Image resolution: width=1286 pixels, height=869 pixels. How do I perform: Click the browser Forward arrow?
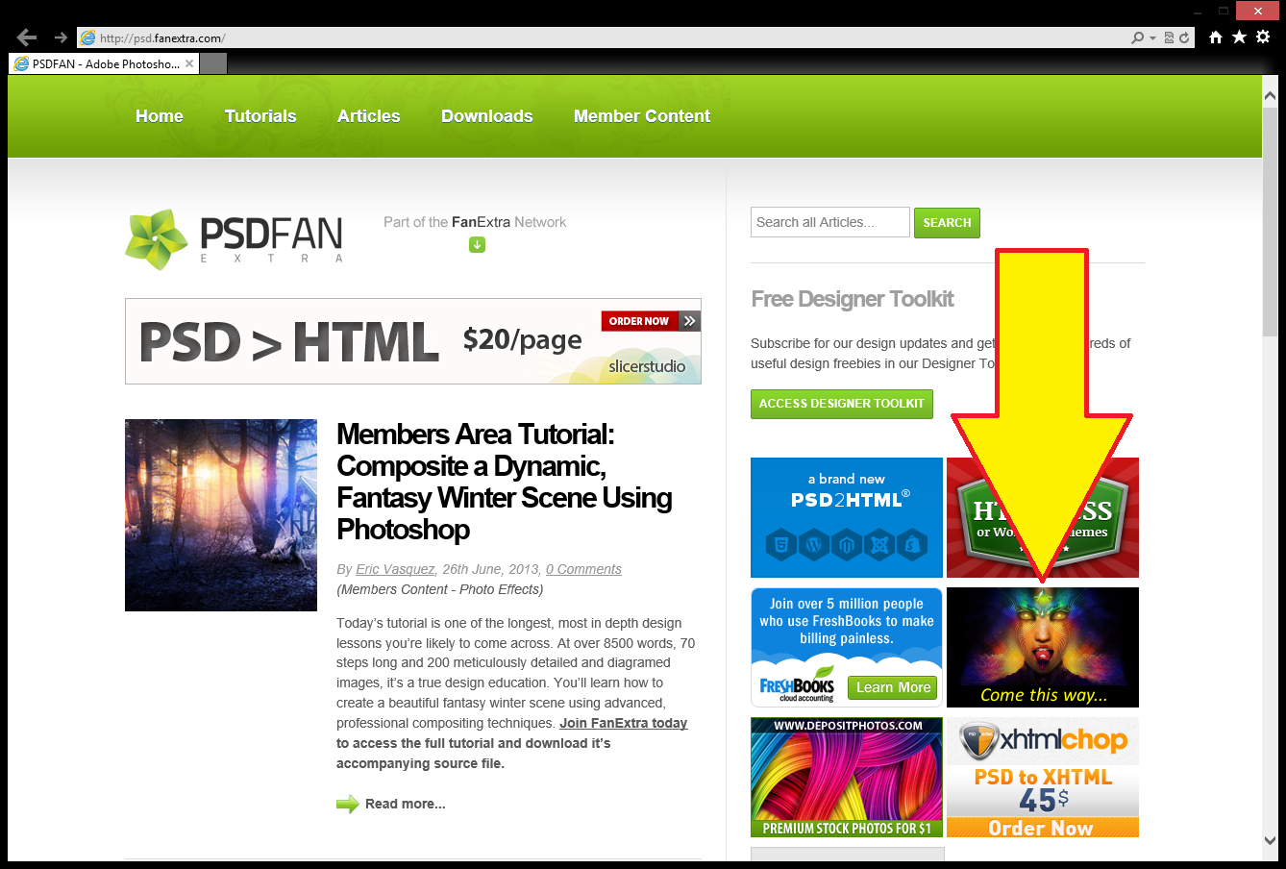(61, 37)
